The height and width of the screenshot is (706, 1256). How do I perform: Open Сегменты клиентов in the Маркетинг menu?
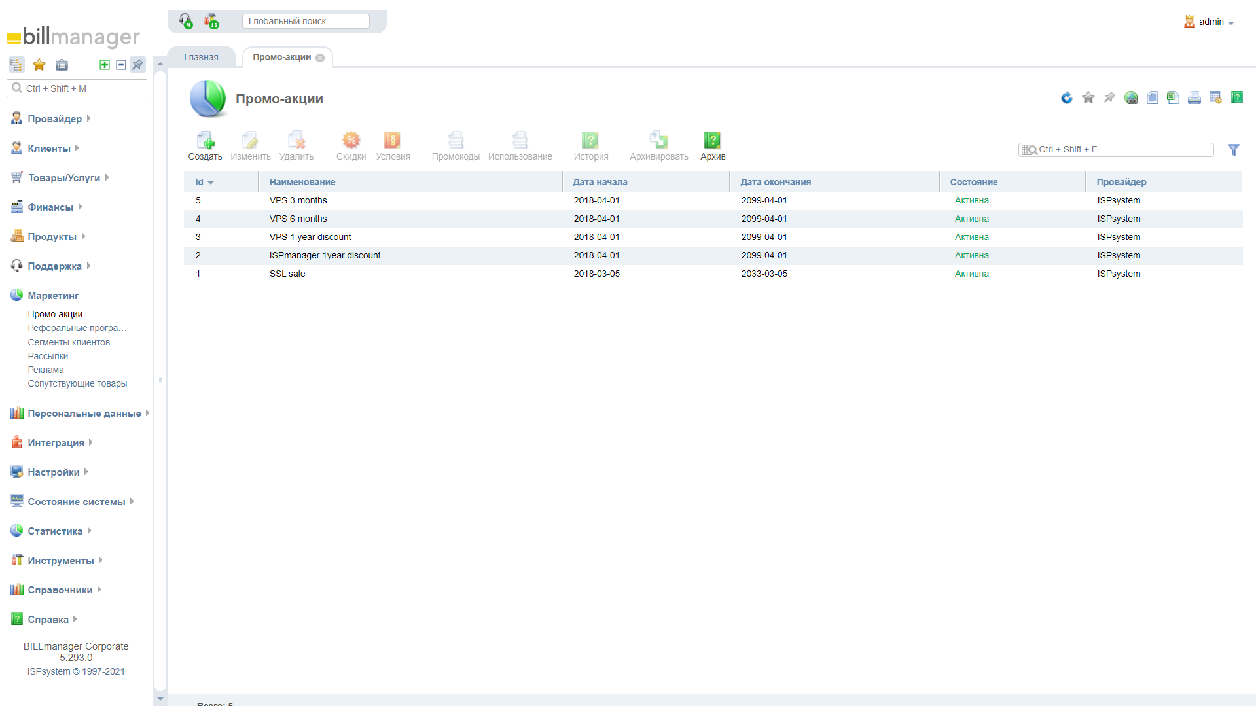69,343
